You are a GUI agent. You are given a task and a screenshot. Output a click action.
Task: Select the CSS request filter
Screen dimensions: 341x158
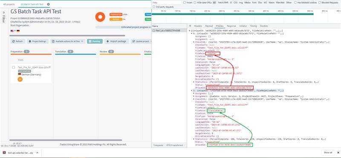[235, 3]
